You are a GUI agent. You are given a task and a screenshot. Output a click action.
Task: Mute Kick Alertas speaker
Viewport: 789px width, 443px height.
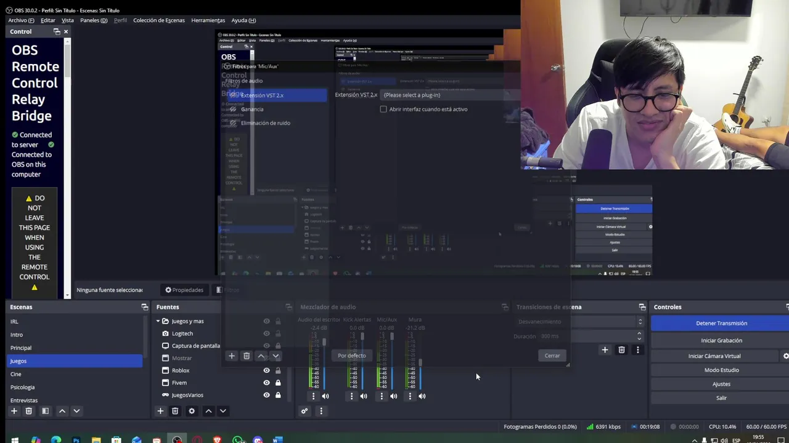tap(364, 396)
